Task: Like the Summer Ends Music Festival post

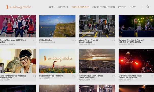Action: coord(152,40)
